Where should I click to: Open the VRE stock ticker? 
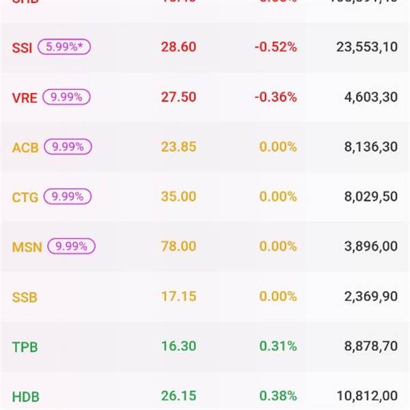[x=25, y=98]
